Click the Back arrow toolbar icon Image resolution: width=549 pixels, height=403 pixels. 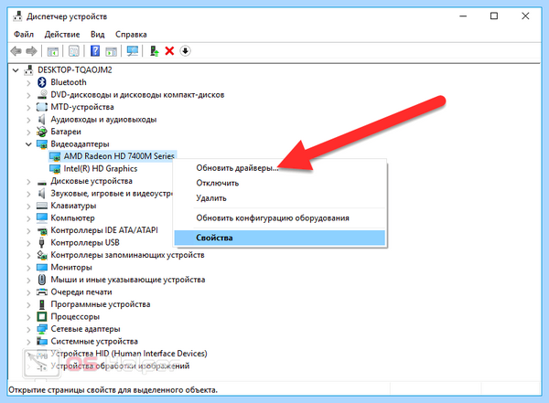(16, 51)
